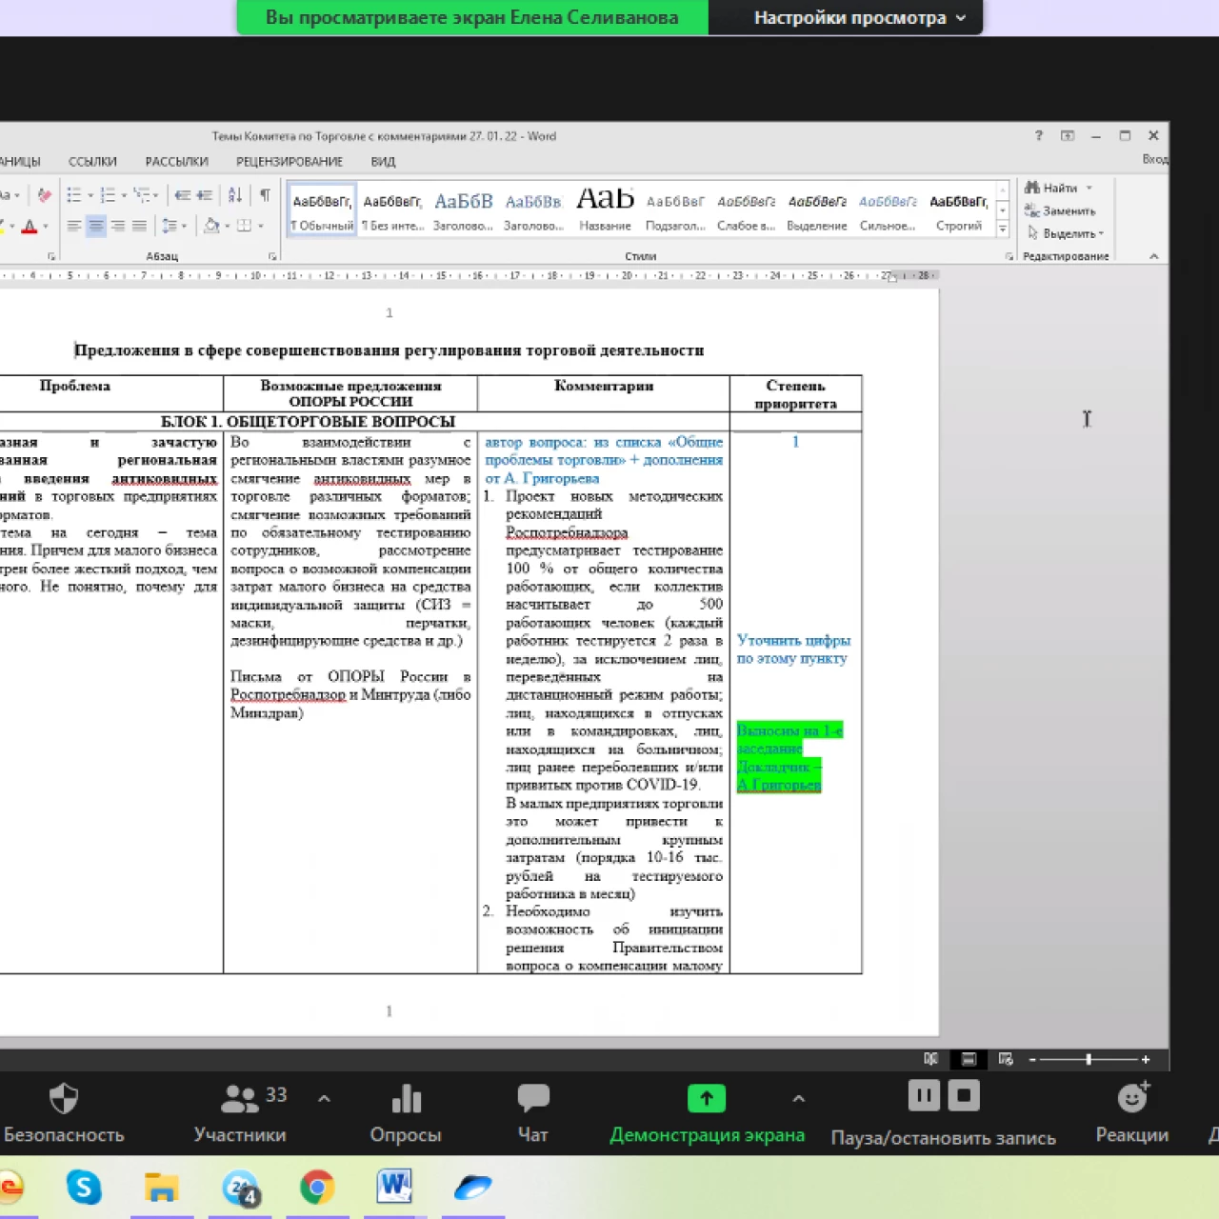Expand the styles gallery More arrow
This screenshot has width=1219, height=1219.
pyautogui.click(x=1002, y=230)
